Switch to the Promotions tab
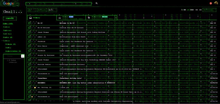This screenshot has width=220, height=104. point(100,18)
